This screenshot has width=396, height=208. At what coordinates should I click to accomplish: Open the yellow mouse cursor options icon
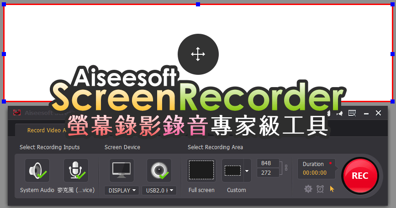pos(332,189)
